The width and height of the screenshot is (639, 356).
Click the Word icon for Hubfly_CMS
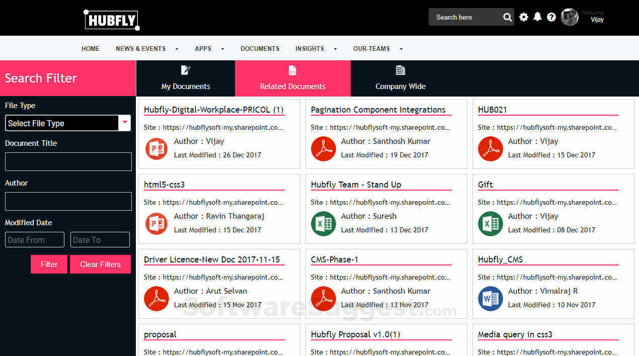(490, 299)
